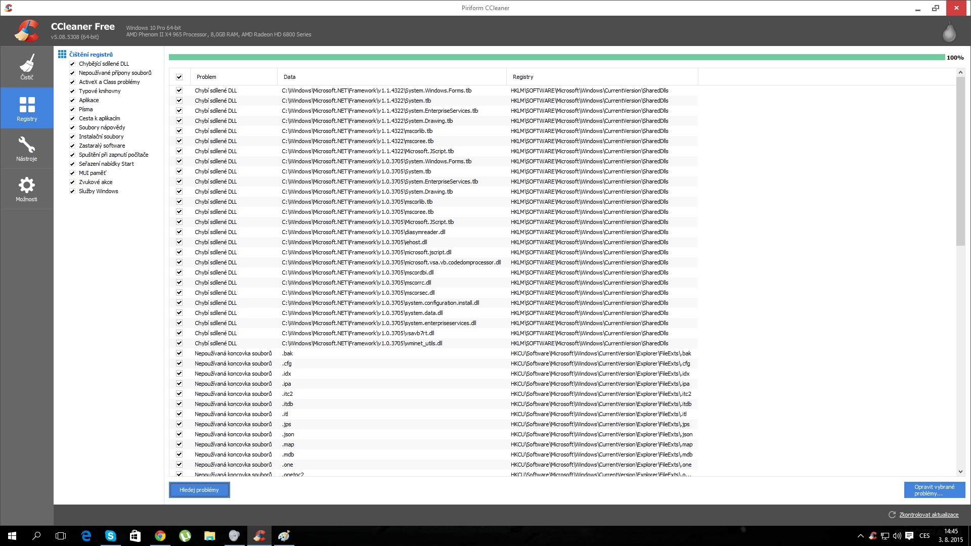Click the scroll down arrow in the results list
The width and height of the screenshot is (971, 546).
coord(960,471)
